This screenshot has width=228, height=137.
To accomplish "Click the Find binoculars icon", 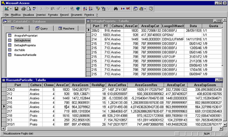I will pyautogui.click(x=116, y=9).
